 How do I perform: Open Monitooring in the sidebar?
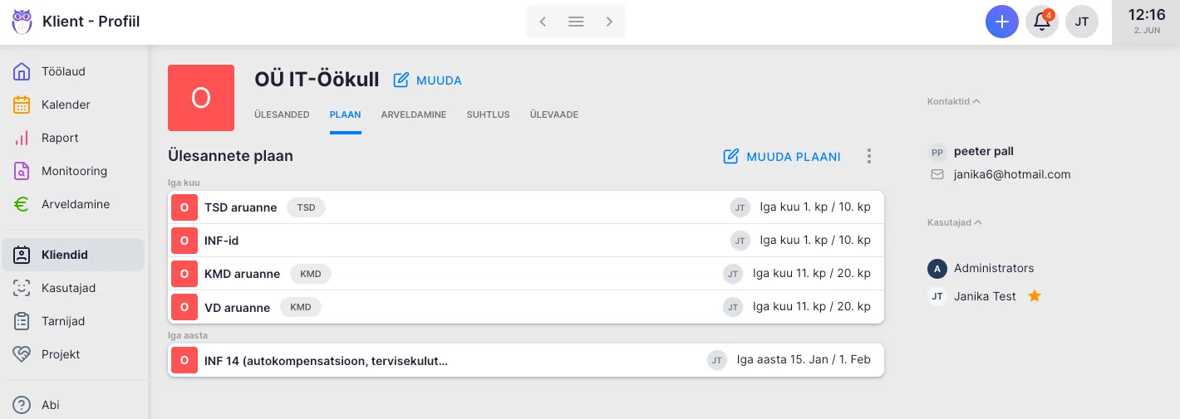tap(74, 171)
